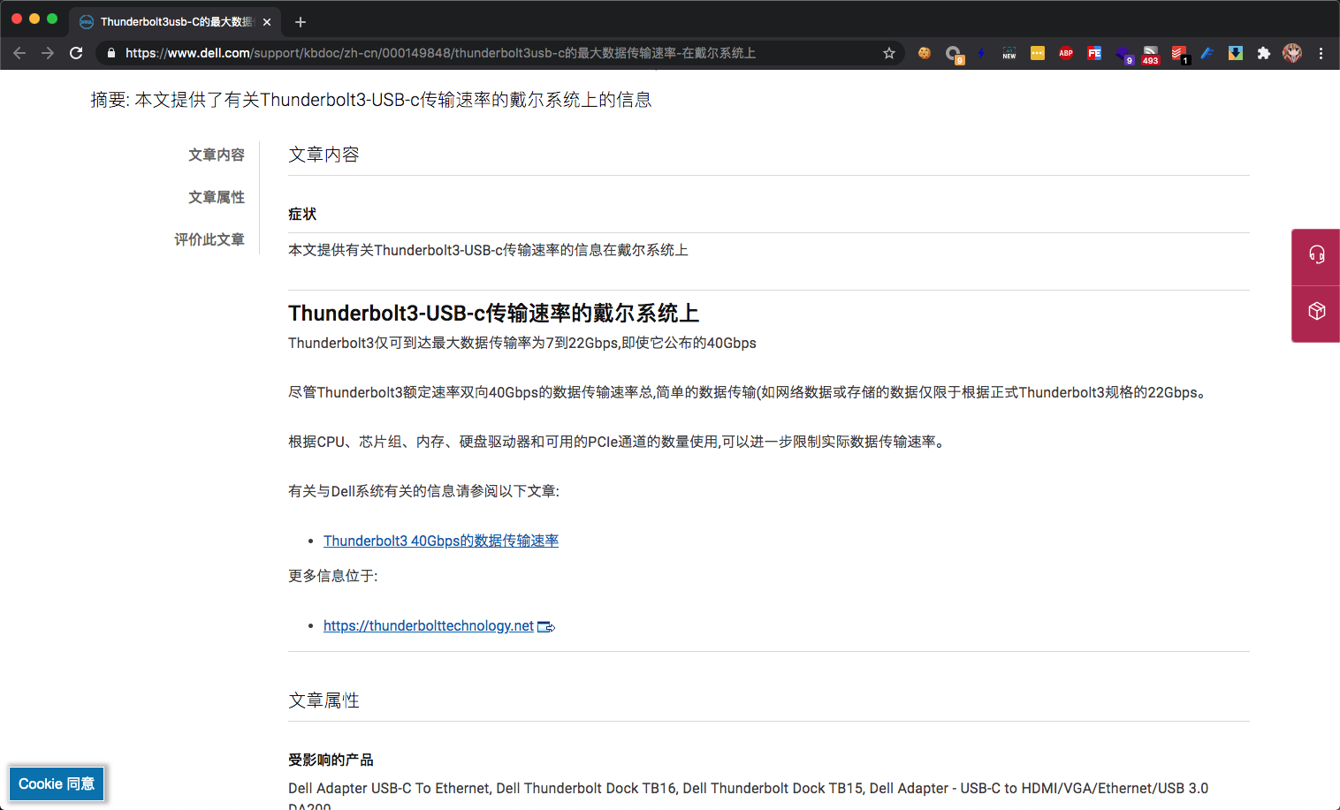
Task: Open the yellow three-dots extension
Action: [x=1038, y=53]
